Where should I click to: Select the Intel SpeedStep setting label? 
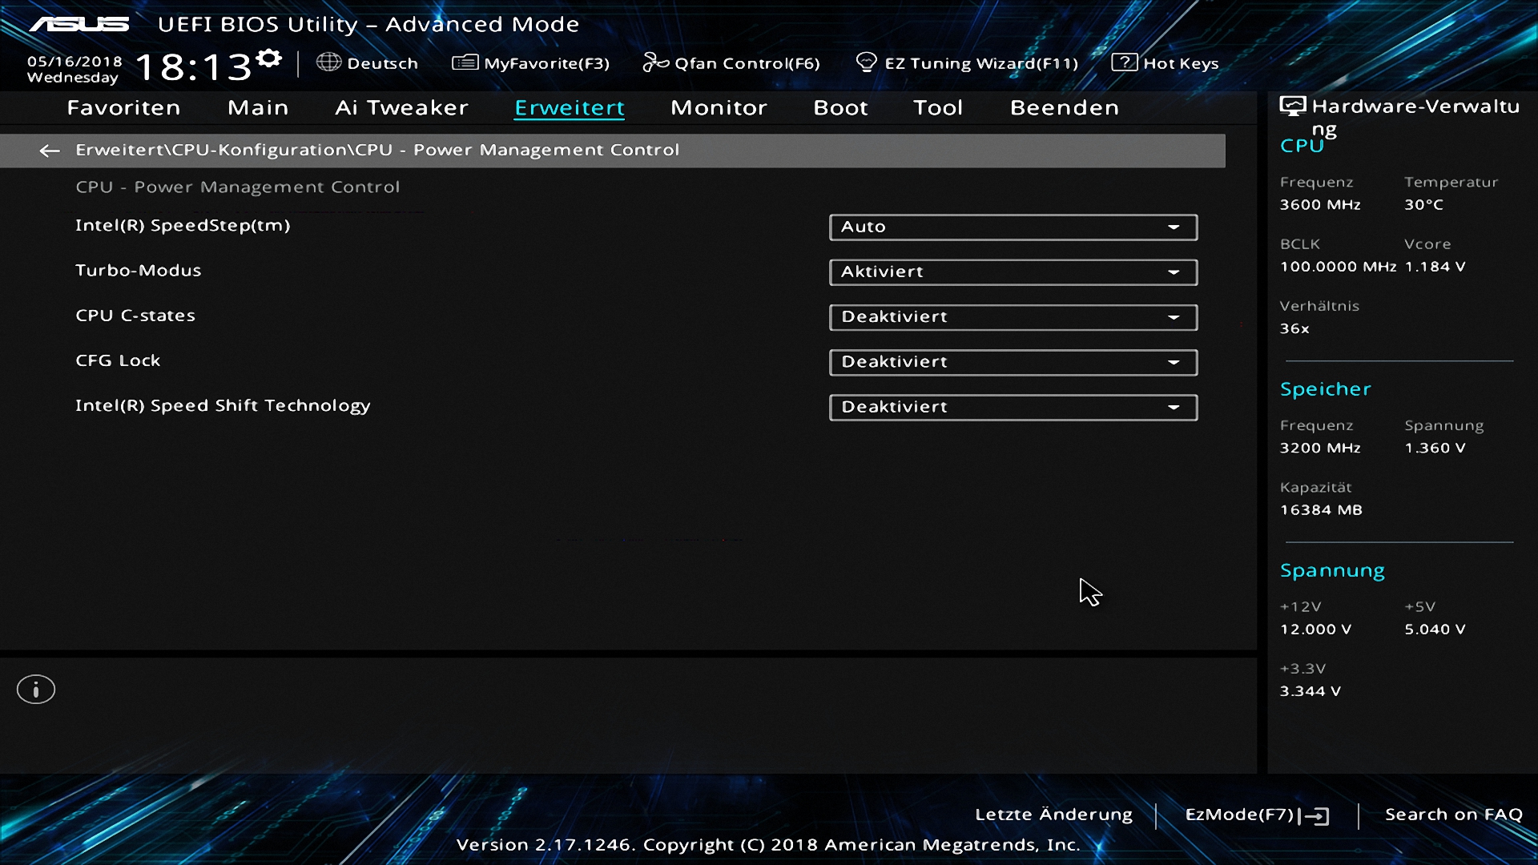183,226
